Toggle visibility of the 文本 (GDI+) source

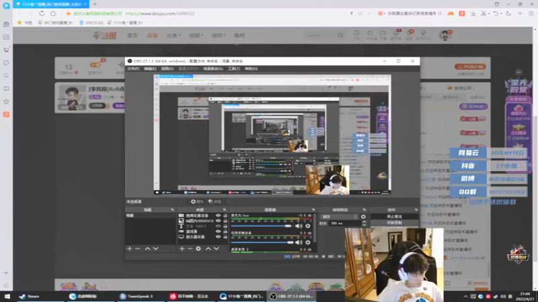pyautogui.click(x=218, y=226)
